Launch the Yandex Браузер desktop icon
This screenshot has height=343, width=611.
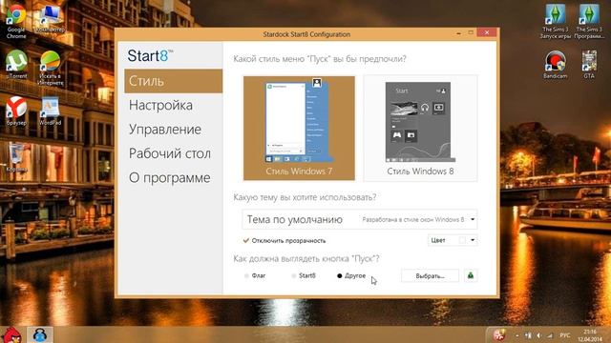point(16,111)
